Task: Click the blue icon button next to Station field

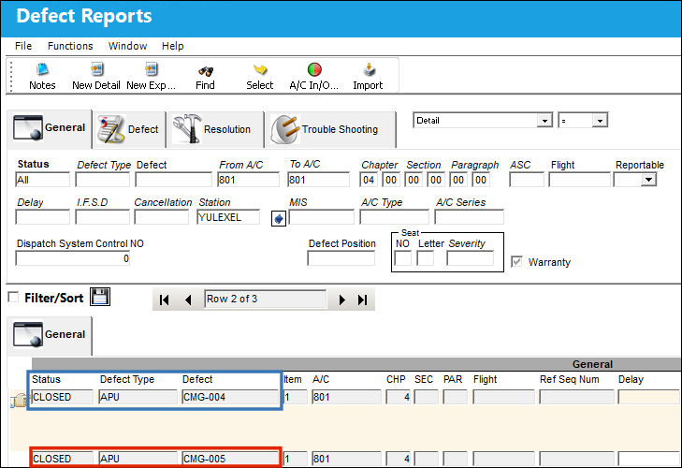Action: click(279, 218)
